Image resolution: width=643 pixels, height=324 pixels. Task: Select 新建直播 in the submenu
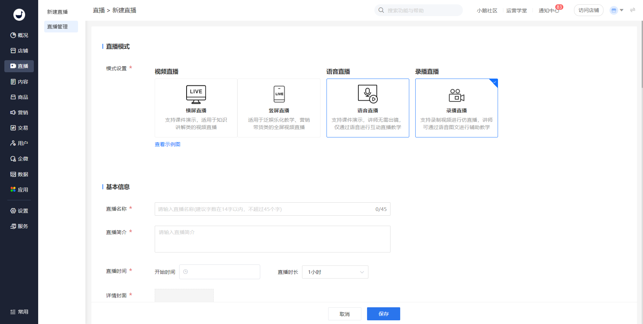pos(58,12)
